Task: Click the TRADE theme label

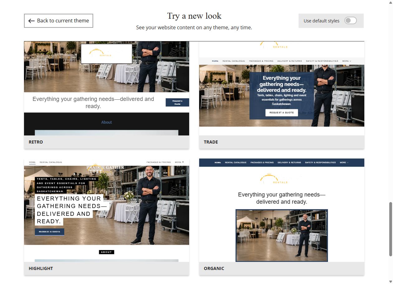Action: click(211, 142)
